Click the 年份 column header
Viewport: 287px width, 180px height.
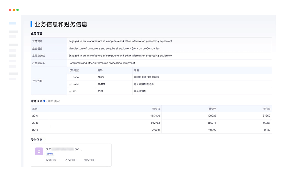[35, 109]
